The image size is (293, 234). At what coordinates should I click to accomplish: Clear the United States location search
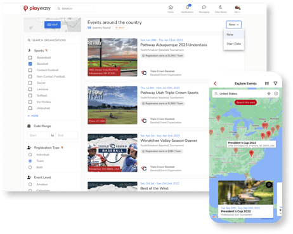tap(276, 93)
